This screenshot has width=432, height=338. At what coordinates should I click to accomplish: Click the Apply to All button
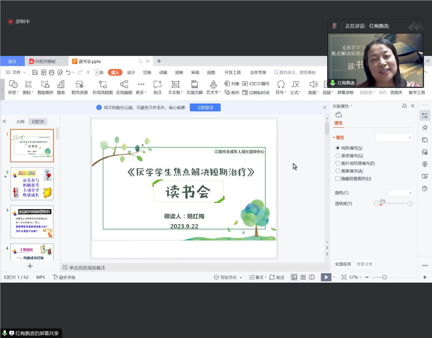coord(343,264)
